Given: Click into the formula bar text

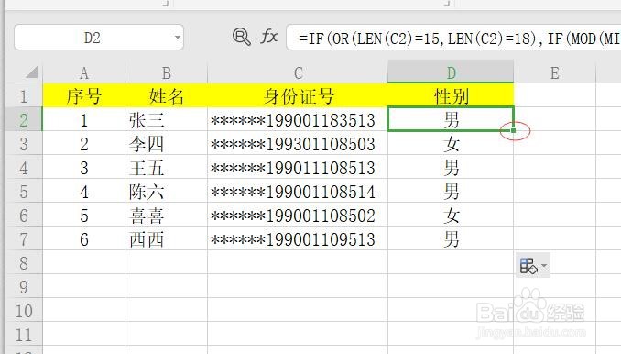Looking at the screenshot, I should (x=453, y=38).
